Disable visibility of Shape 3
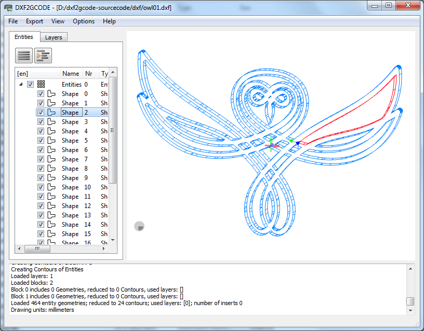This screenshot has height=331, width=424. [x=41, y=121]
